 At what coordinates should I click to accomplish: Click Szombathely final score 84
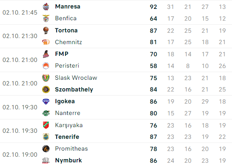153,89
